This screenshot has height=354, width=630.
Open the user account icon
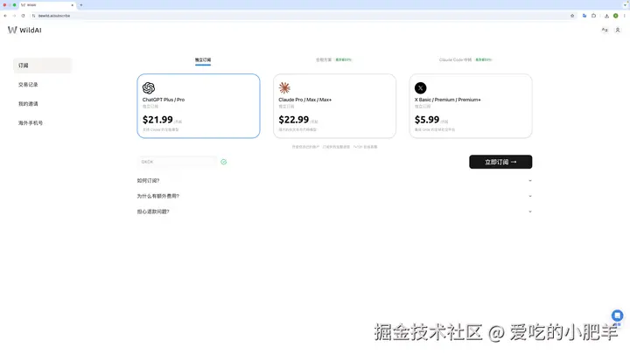coord(618,30)
